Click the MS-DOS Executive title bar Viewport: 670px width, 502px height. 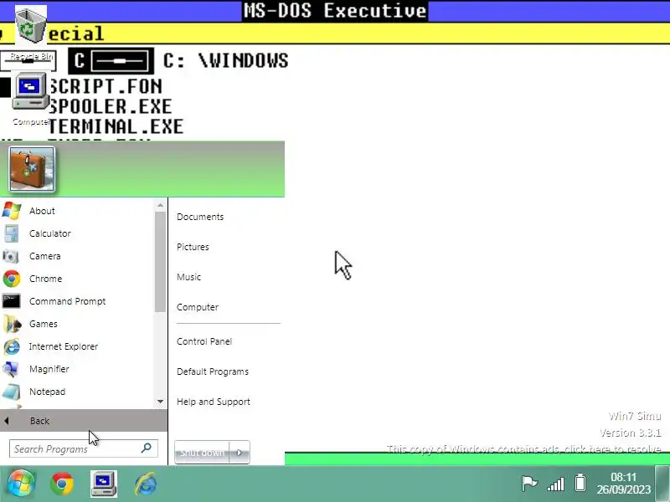pyautogui.click(x=335, y=11)
